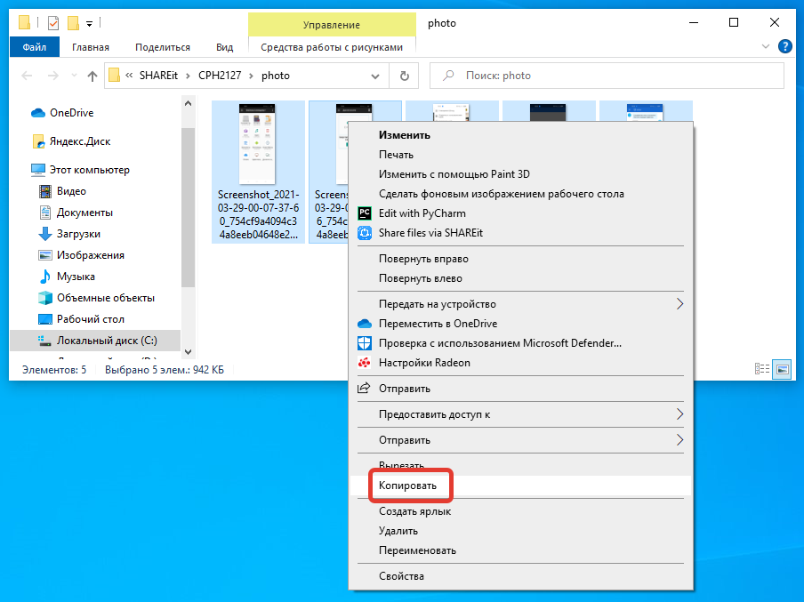804x602 pixels.
Task: Select 'Свойства' at the menu bottom
Action: point(401,576)
